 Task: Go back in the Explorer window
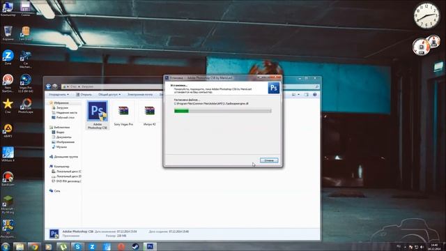tap(48, 86)
